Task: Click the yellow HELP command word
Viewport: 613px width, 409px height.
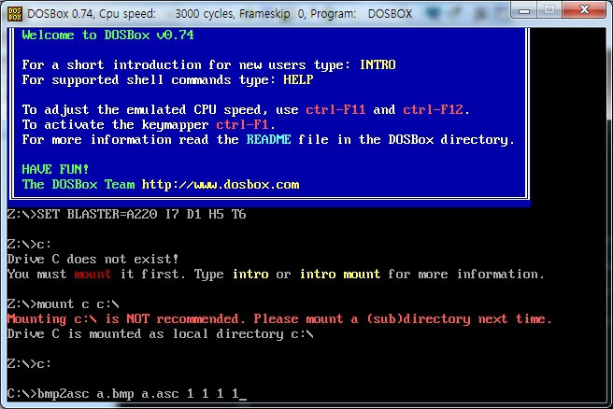Action: [298, 79]
